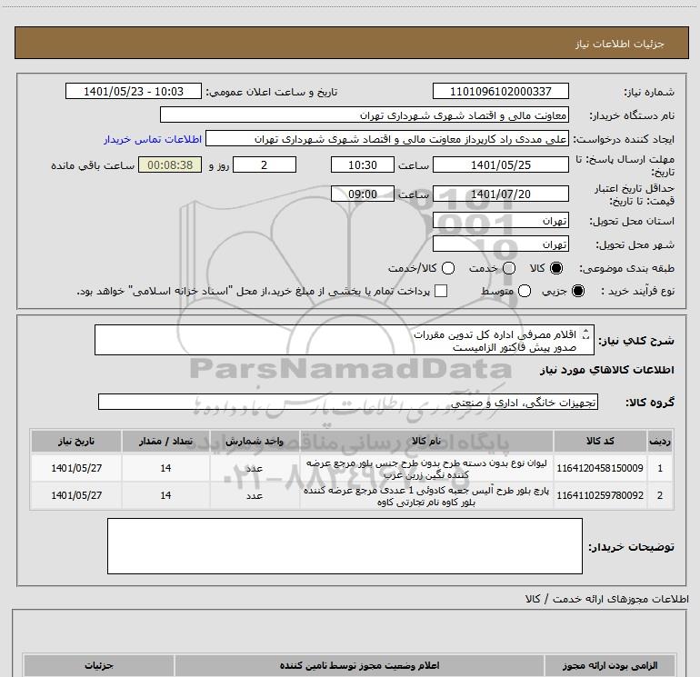Click the شرح کلی نیاز description text area
This screenshot has height=677, width=700.
coord(345,341)
